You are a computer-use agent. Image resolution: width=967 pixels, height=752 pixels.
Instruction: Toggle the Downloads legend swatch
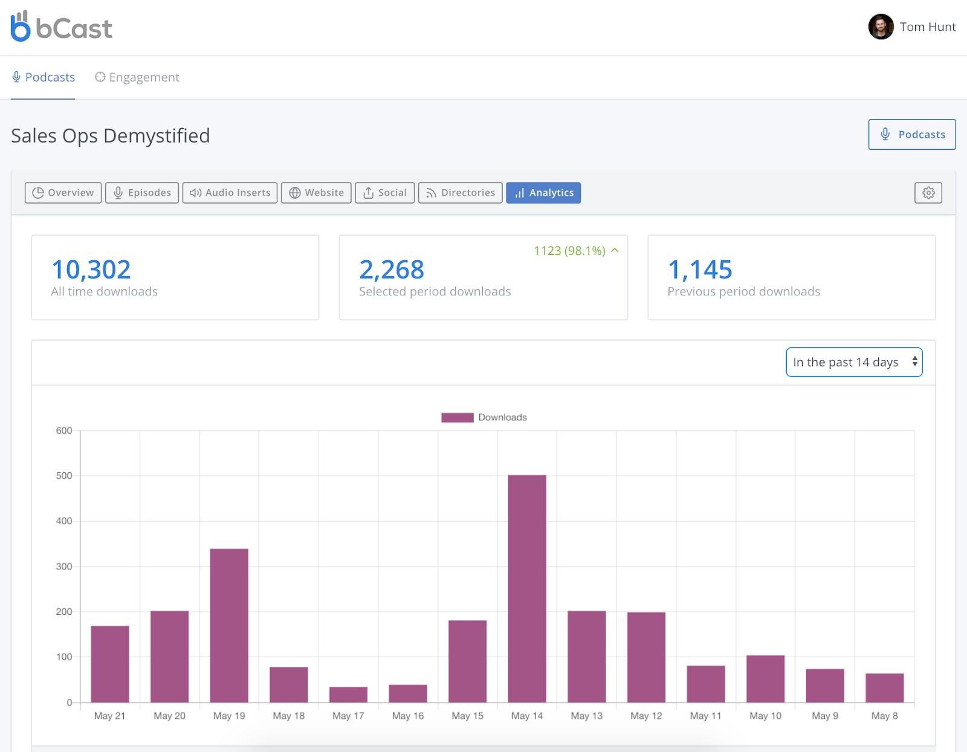(x=457, y=417)
